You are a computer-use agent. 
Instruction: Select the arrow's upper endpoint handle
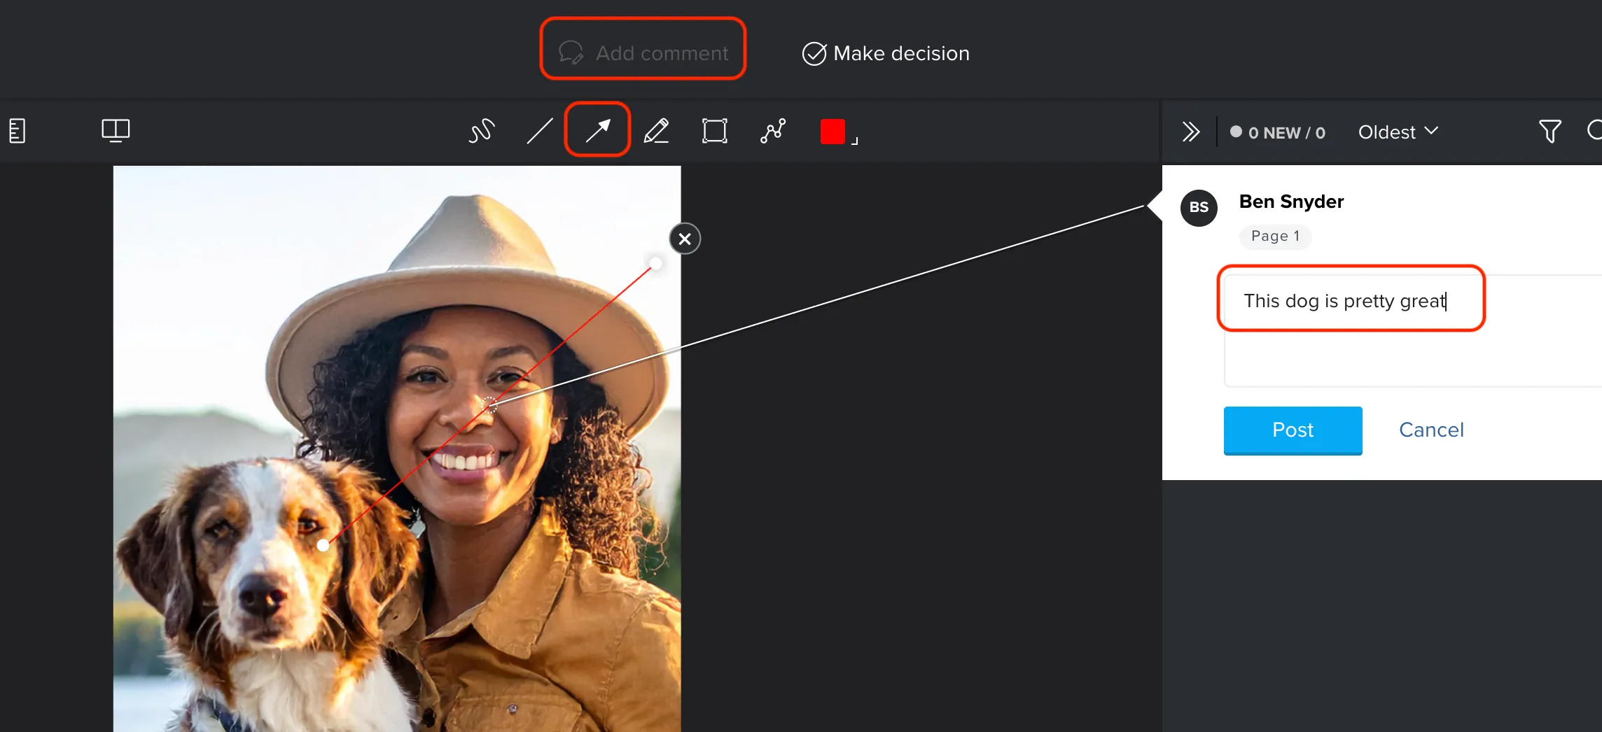(x=656, y=263)
